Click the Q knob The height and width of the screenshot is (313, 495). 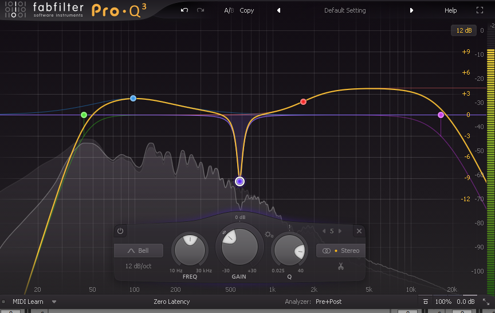coord(289,250)
